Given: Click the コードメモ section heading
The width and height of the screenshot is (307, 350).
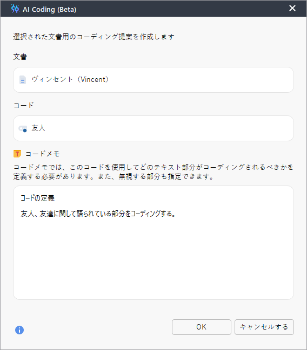Looking at the screenshot, I should point(43,154).
